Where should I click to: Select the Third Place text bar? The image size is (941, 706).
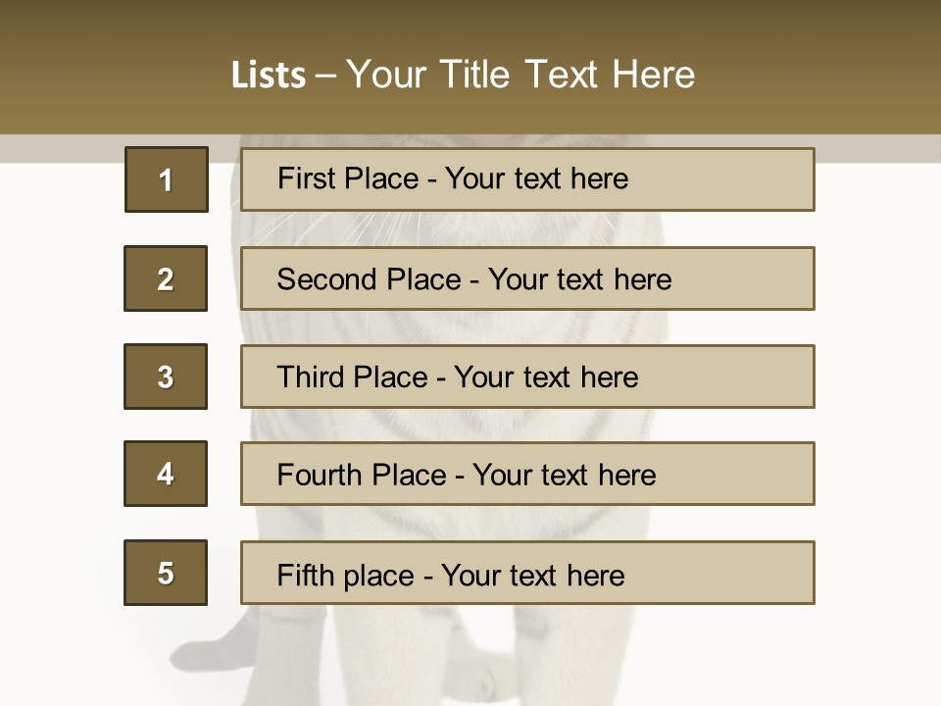click(527, 377)
